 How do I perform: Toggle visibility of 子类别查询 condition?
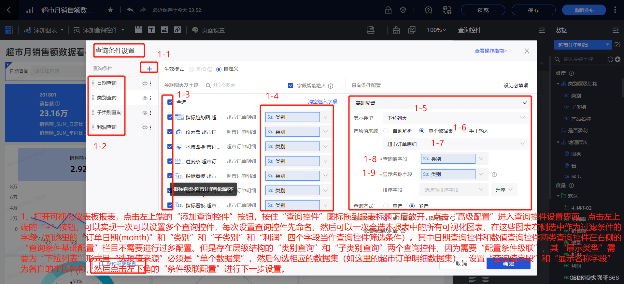click(x=145, y=113)
